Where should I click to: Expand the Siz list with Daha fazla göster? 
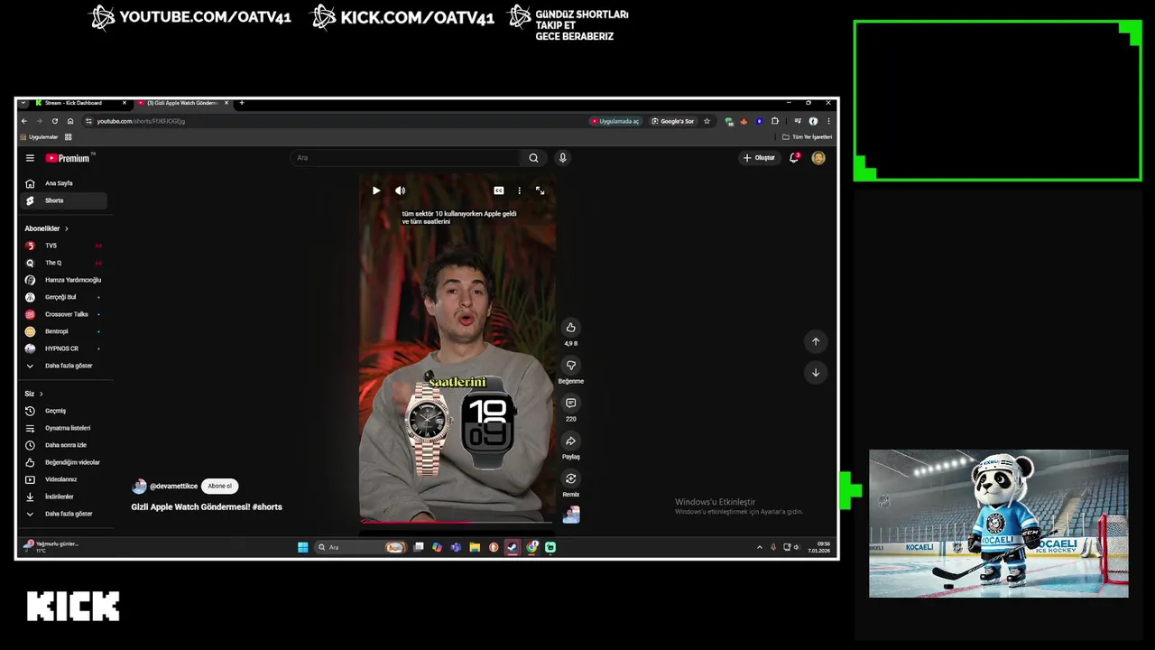click(63, 514)
